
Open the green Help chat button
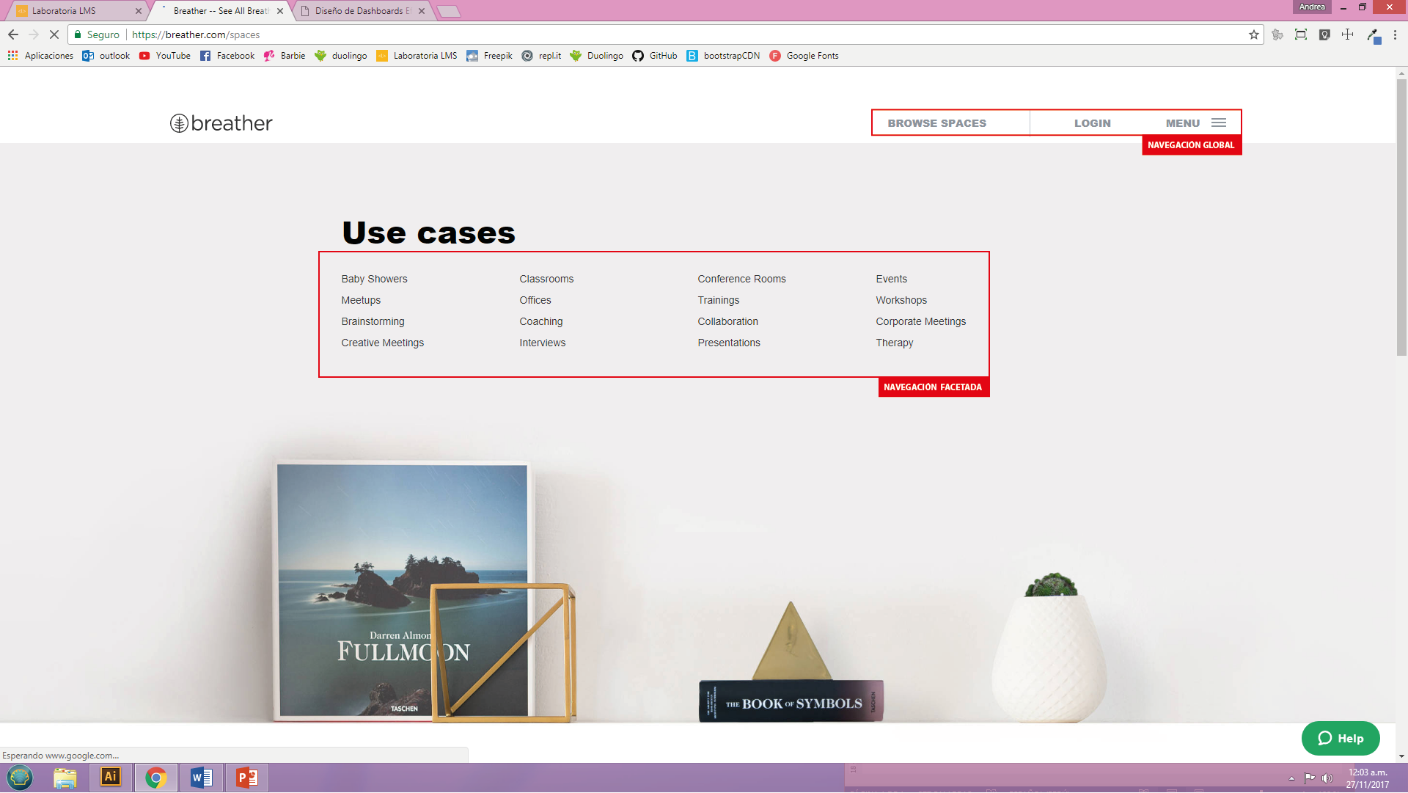pyautogui.click(x=1340, y=738)
